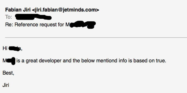Click the "Jiri" signature

6,85
